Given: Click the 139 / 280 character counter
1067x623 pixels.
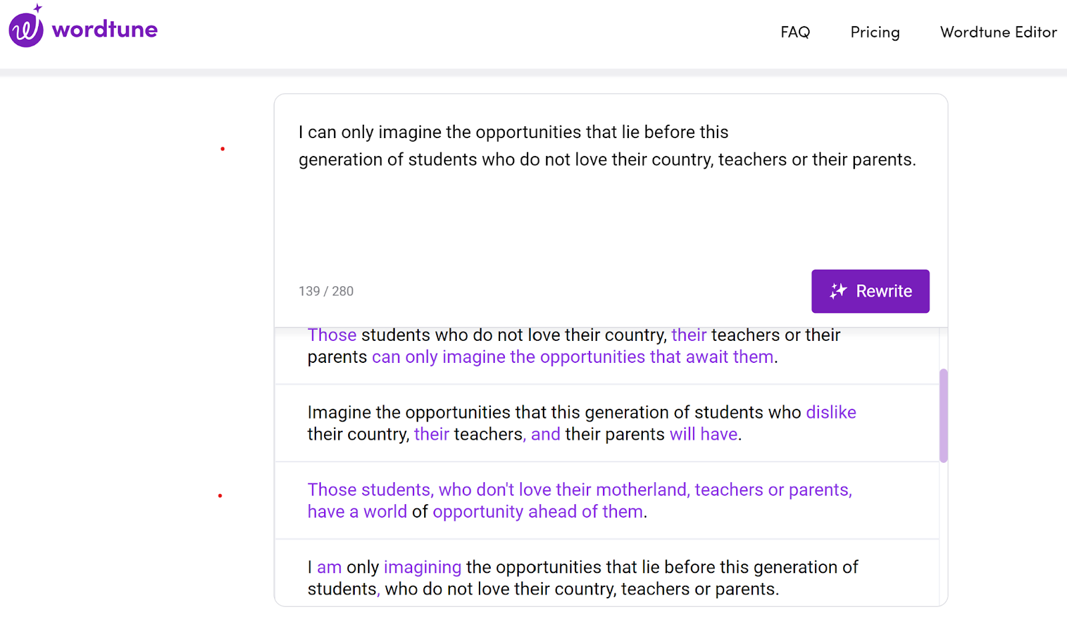Looking at the screenshot, I should click(326, 291).
